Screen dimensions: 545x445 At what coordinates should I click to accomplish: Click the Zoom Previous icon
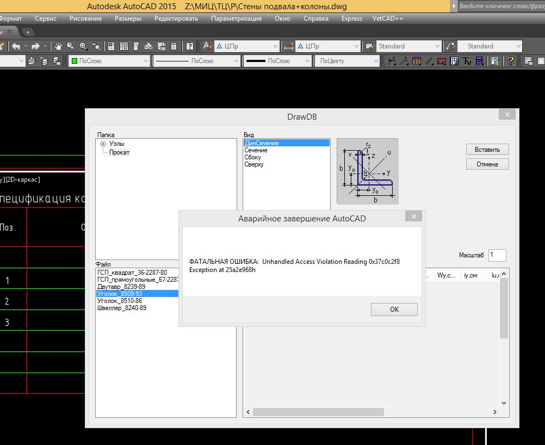96,46
